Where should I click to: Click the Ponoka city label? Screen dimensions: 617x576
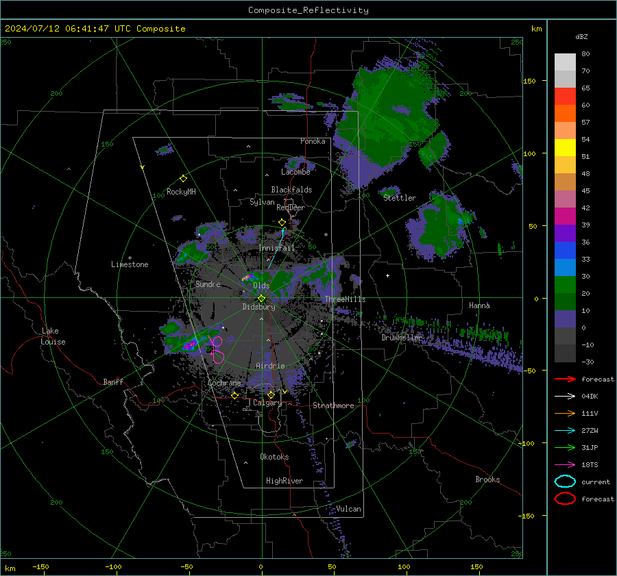tap(313, 141)
